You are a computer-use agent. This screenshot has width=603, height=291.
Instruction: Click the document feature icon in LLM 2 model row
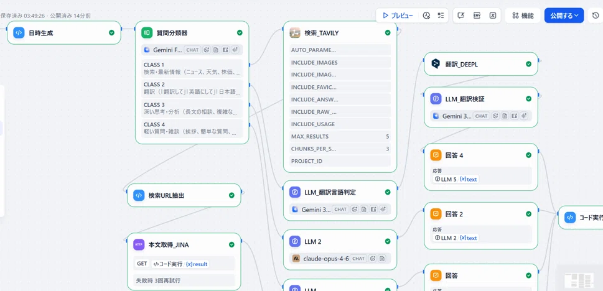(x=382, y=259)
